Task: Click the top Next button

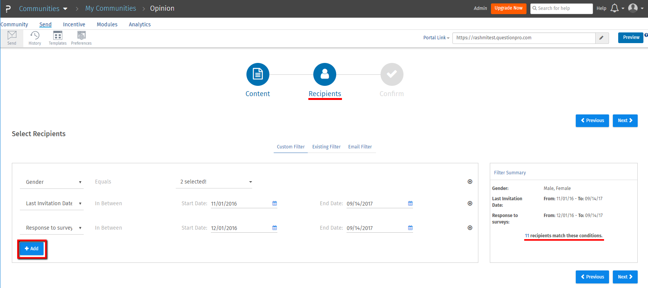Action: click(625, 121)
